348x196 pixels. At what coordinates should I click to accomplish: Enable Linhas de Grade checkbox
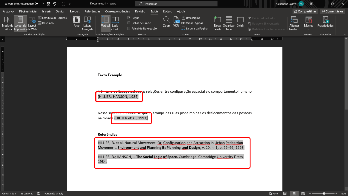129,23
